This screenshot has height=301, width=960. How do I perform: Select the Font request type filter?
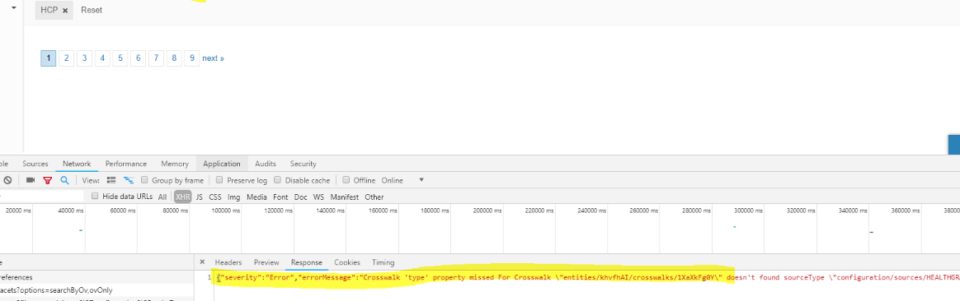[x=280, y=197]
